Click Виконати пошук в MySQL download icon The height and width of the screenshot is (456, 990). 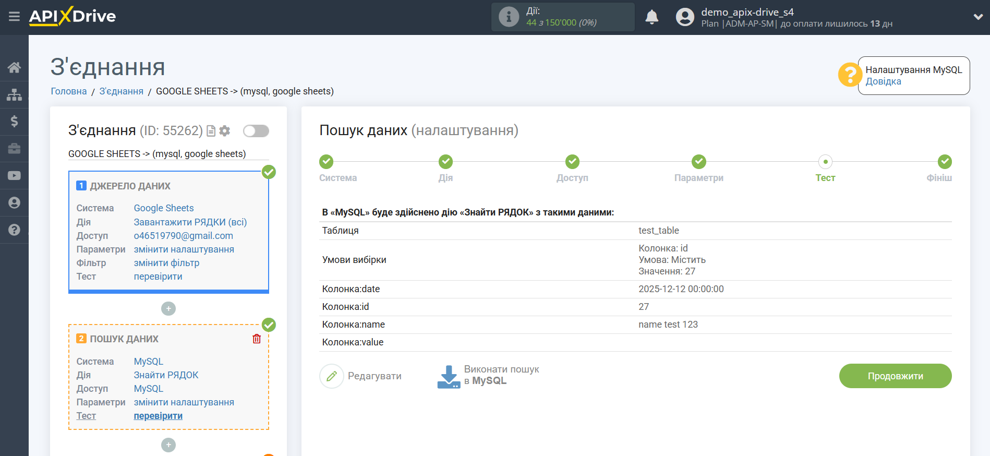pyautogui.click(x=449, y=377)
